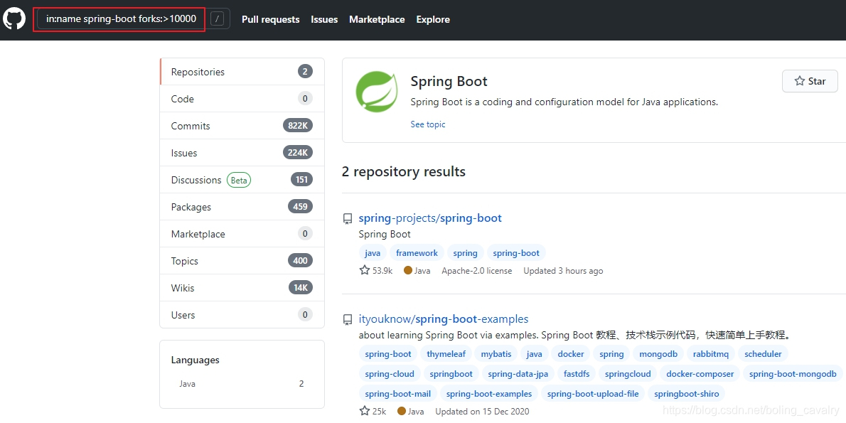Select Topics filter in sidebar
846x423 pixels.
tap(242, 261)
